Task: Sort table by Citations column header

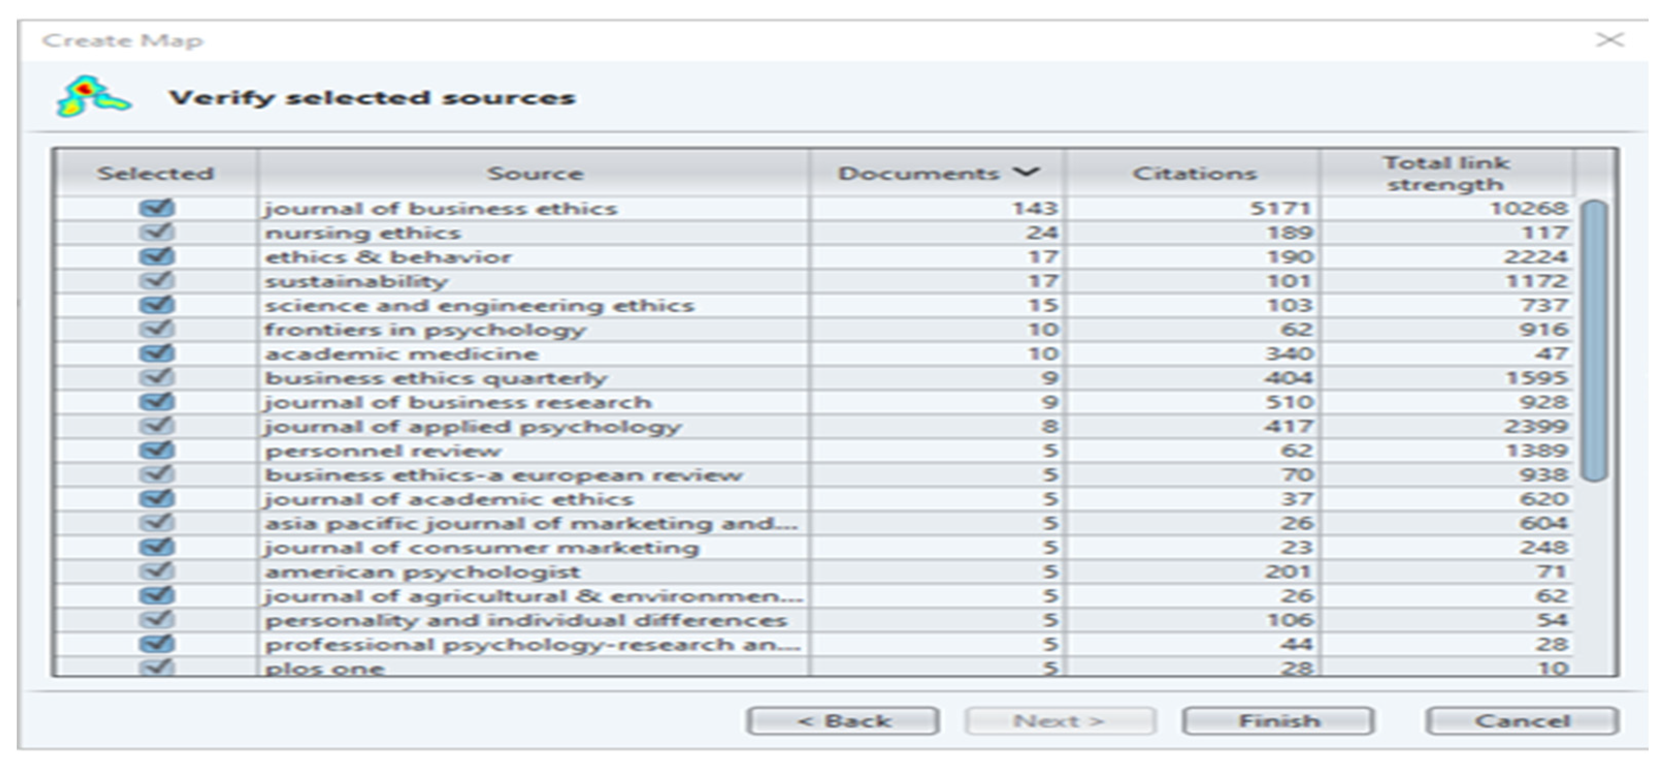Action: pyautogui.click(x=1194, y=173)
